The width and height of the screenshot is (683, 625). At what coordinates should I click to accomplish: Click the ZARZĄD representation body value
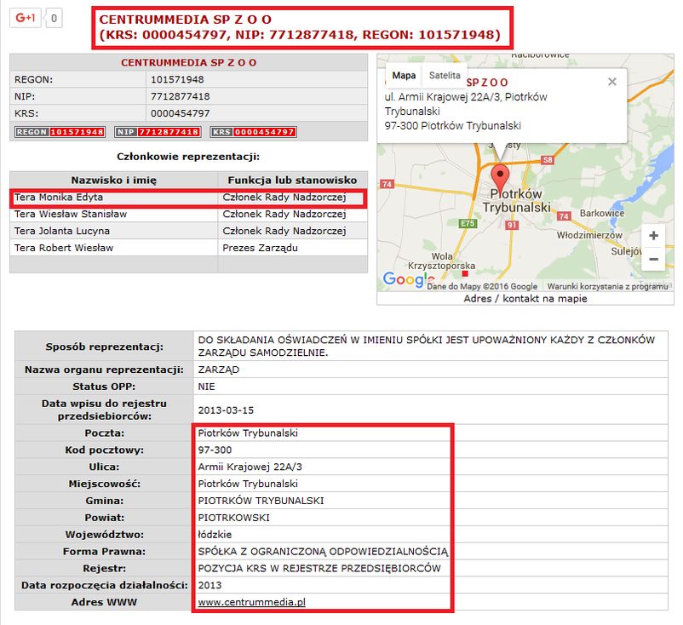(x=219, y=370)
